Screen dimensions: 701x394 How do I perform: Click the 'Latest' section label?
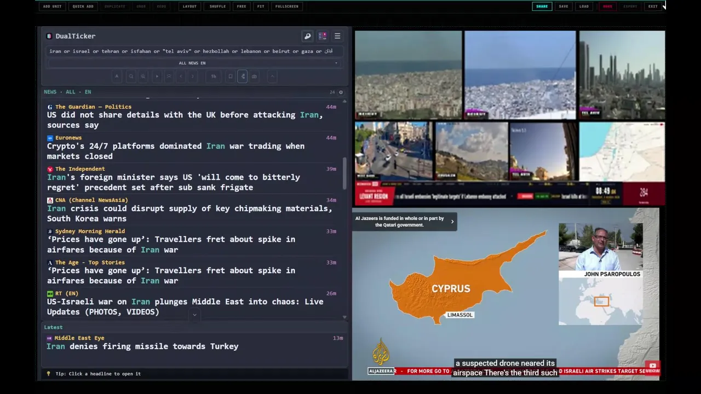coord(53,327)
